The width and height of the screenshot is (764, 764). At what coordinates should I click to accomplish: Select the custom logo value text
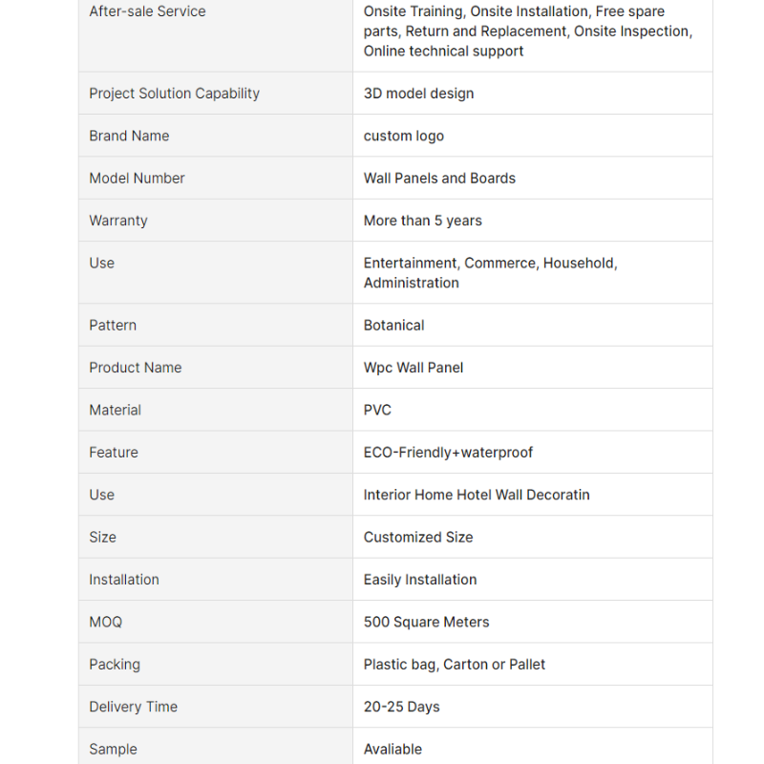403,136
